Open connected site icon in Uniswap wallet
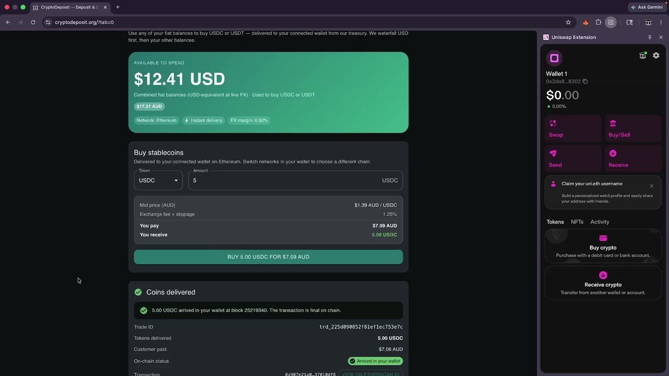The width and height of the screenshot is (669, 376). point(643,55)
